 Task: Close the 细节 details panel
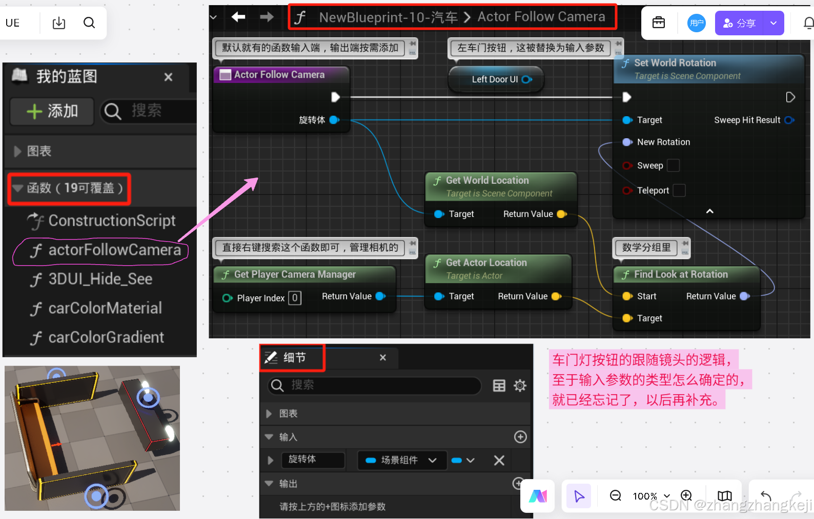point(382,357)
